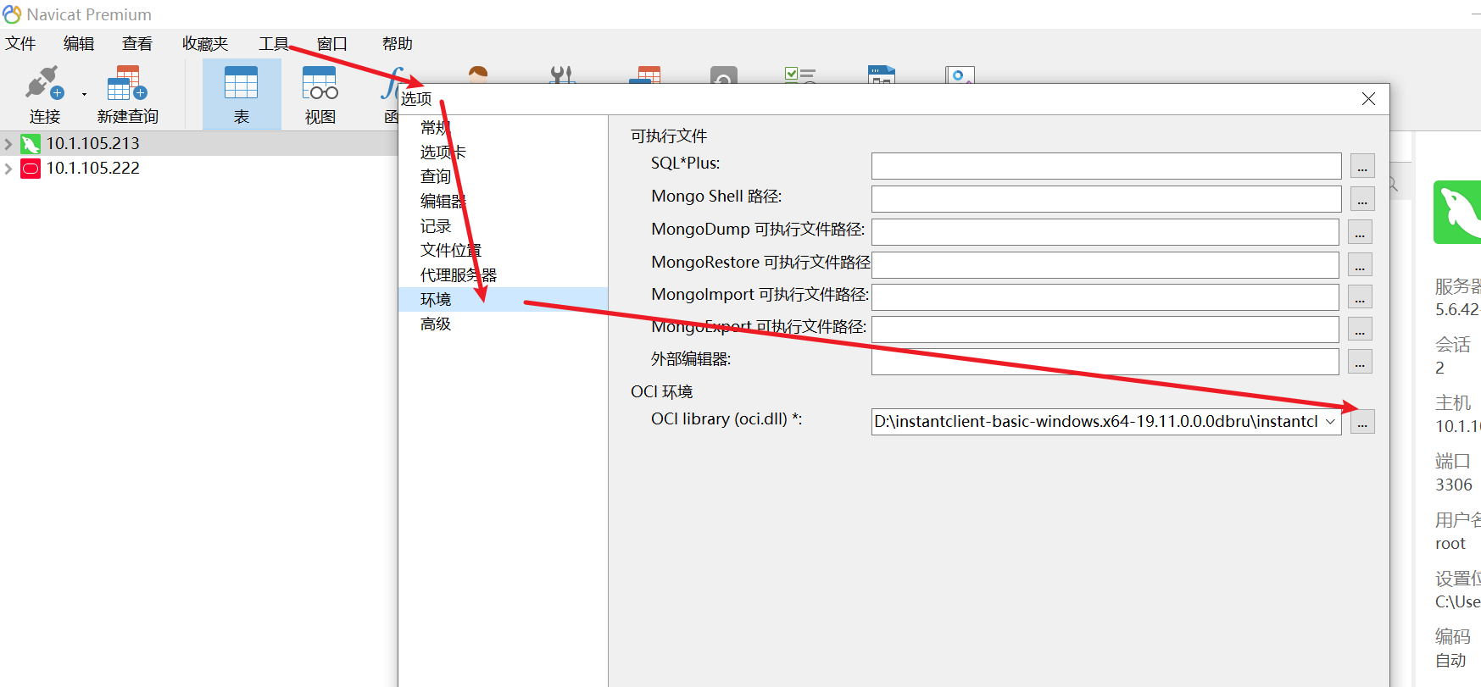This screenshot has width=1481, height=687.
Task: Browse for the MongoExport executable path
Action: [x=1360, y=330]
